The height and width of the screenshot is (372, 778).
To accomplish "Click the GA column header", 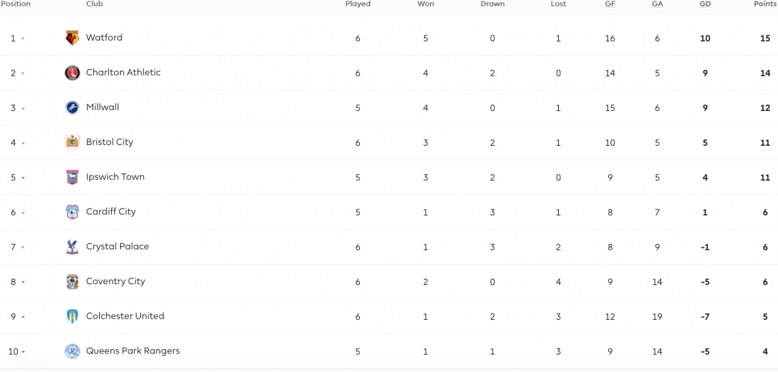I will pos(657,4).
